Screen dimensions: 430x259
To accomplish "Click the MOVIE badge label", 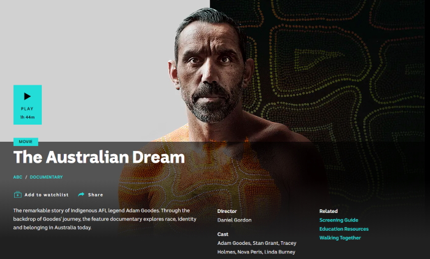I will point(26,142).
